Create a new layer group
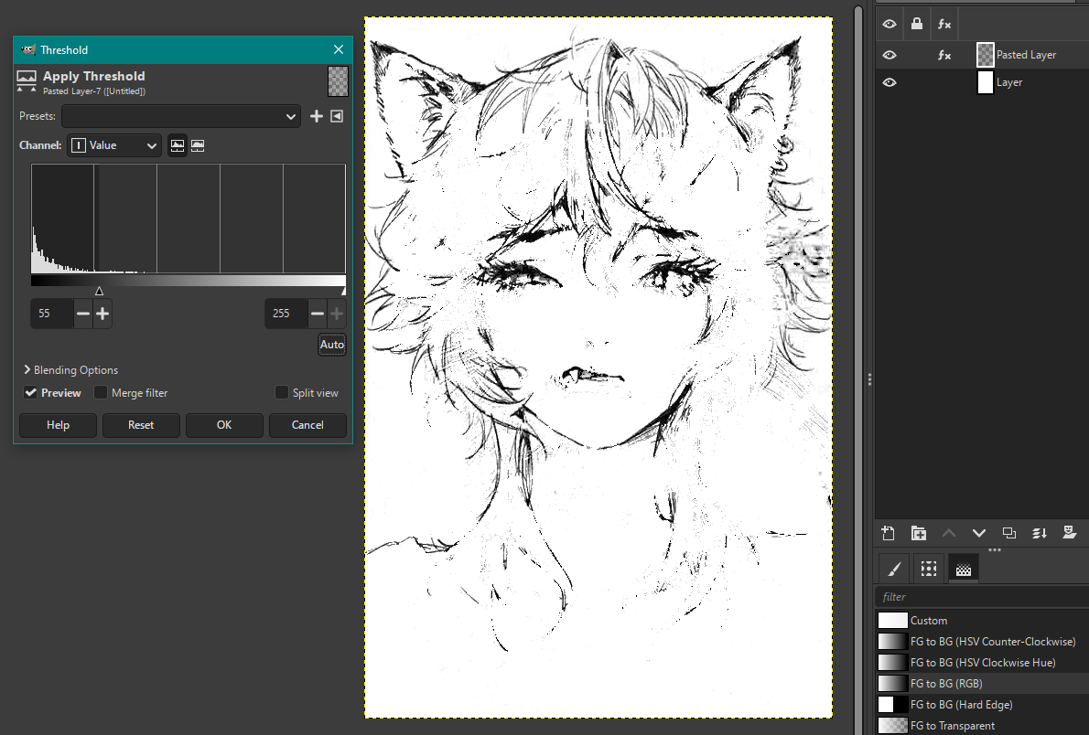Screen dimensions: 1089x735 918,533
